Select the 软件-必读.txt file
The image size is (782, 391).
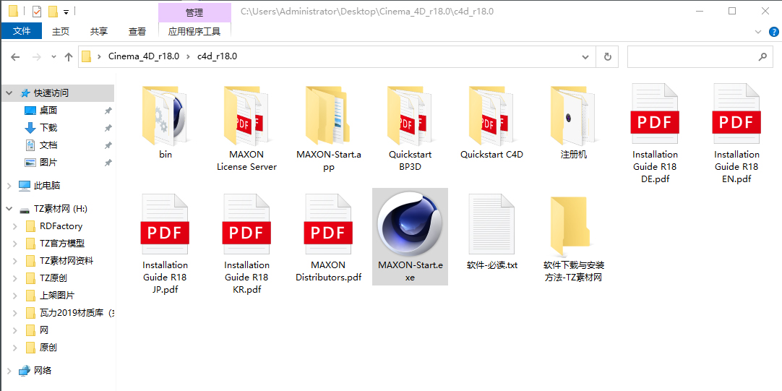491,233
